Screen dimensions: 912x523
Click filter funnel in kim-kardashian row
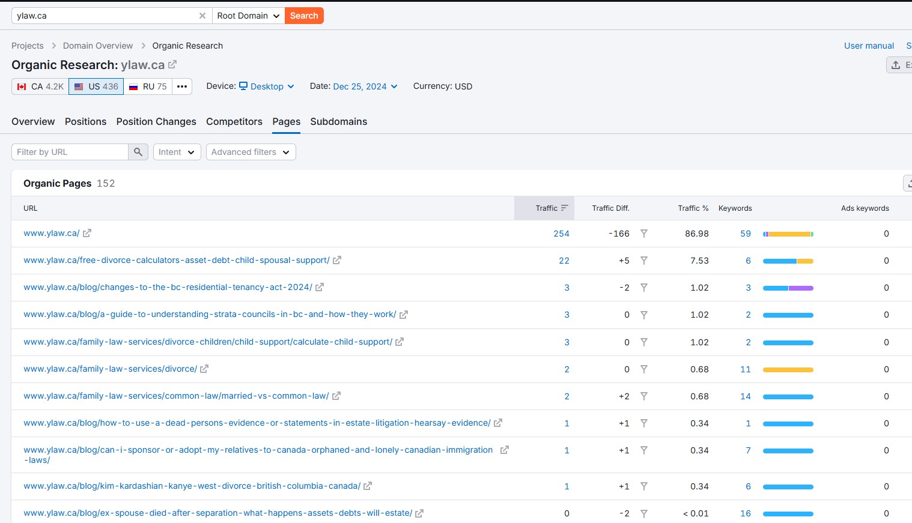pos(643,486)
